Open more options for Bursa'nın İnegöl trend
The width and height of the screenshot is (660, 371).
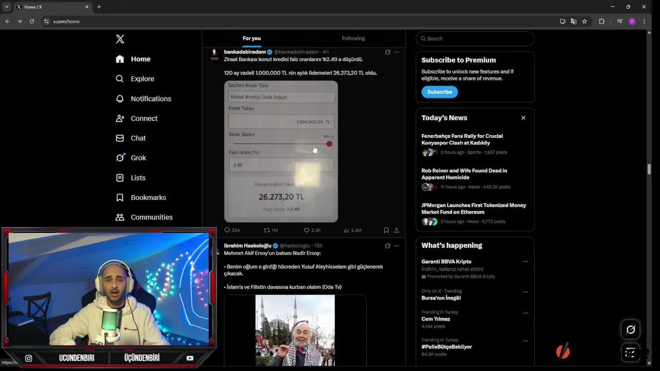pos(525,292)
